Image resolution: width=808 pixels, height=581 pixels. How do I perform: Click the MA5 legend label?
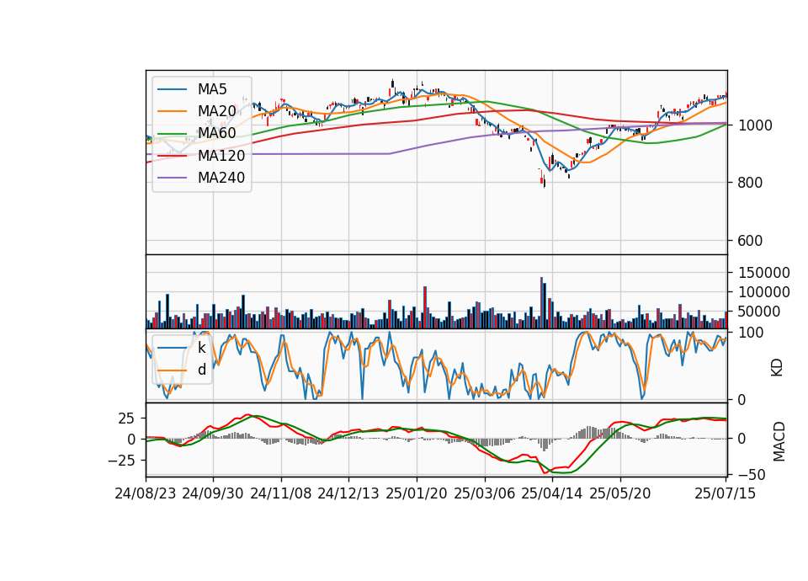212,89
